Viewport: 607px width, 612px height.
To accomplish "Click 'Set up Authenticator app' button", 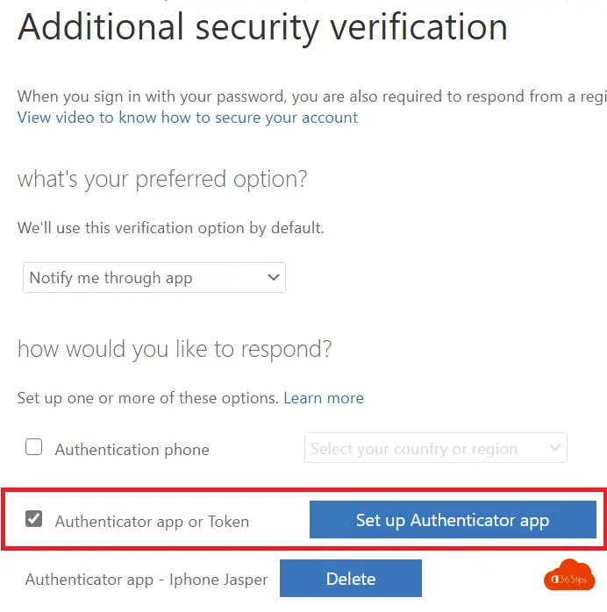I will coord(453,519).
